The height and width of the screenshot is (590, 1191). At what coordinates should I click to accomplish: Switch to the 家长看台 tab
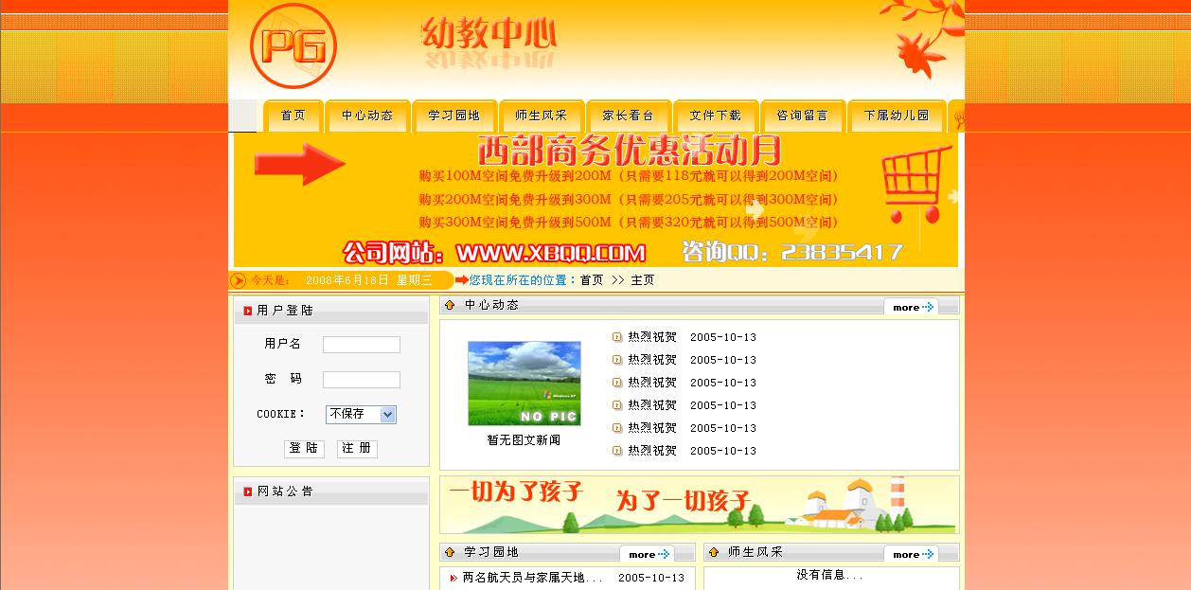(628, 115)
